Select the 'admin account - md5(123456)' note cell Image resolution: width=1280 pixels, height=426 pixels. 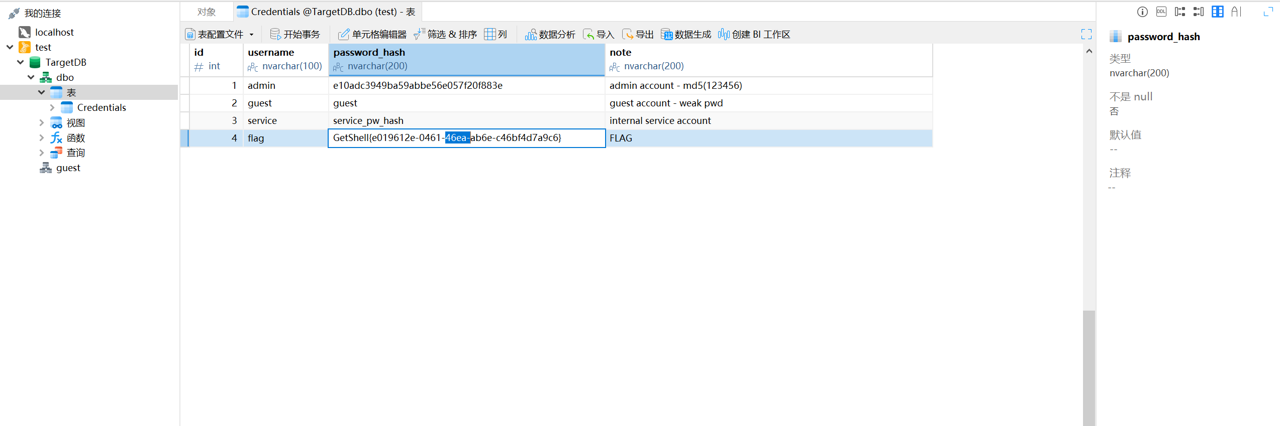click(769, 85)
